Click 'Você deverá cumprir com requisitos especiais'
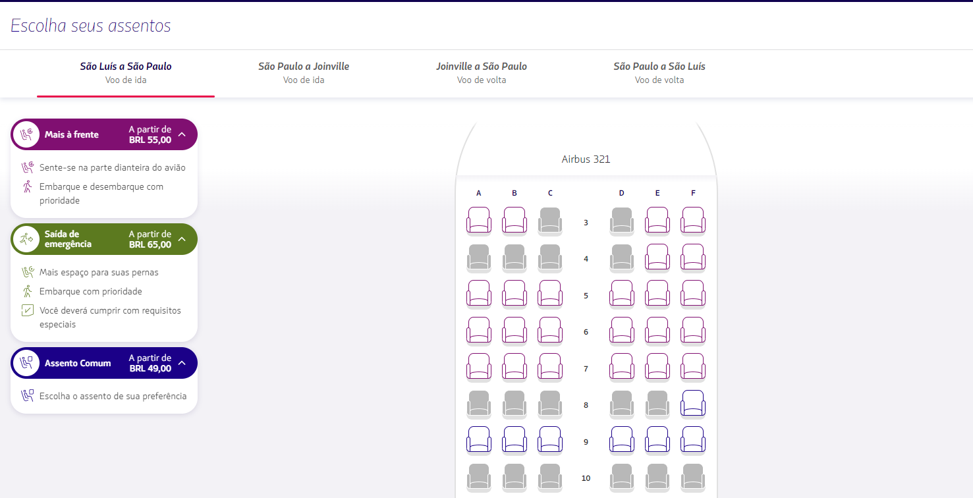The width and height of the screenshot is (973, 498). tap(110, 318)
